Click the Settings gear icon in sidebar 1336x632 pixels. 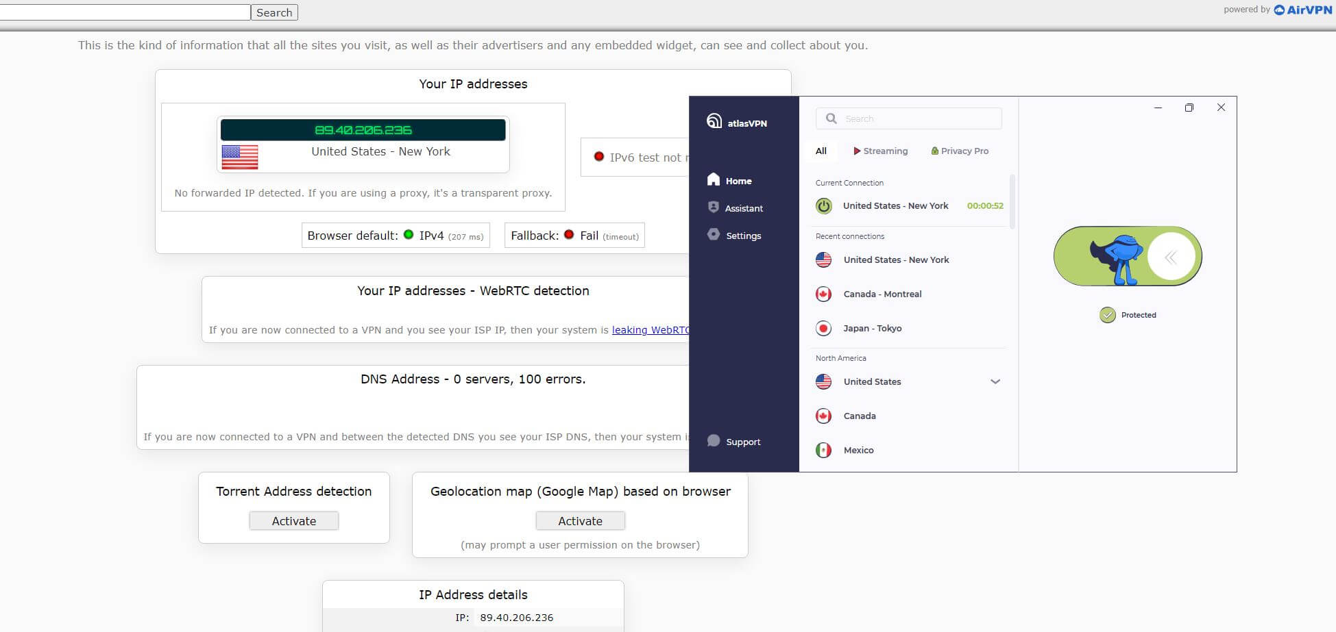714,234
